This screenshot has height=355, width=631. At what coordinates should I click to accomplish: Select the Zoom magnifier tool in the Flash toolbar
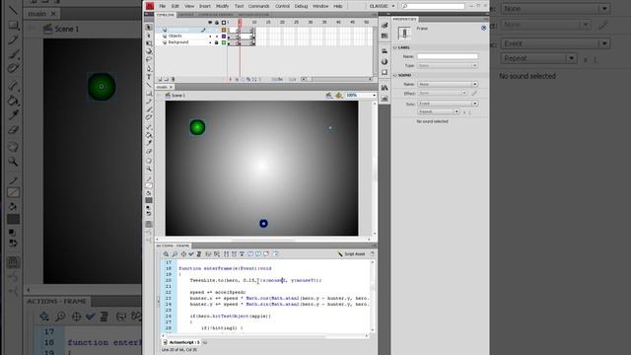(149, 169)
